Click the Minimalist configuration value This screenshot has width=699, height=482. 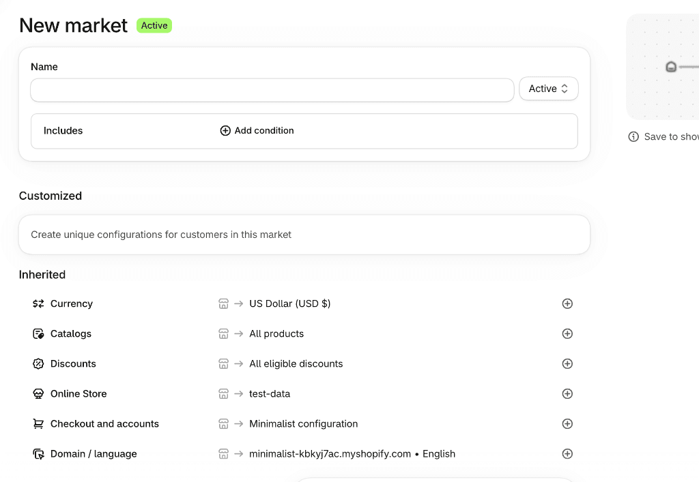(x=304, y=423)
